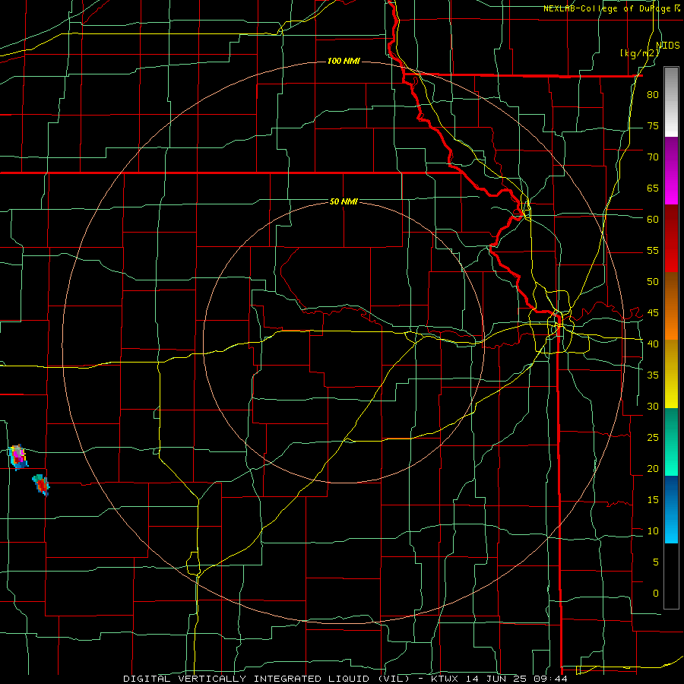684x684 pixels.
Task: Click the legend value 25
Action: [x=653, y=437]
